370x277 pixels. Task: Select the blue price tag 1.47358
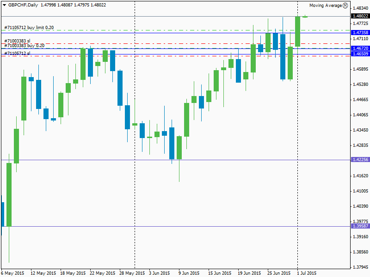pos(360,32)
